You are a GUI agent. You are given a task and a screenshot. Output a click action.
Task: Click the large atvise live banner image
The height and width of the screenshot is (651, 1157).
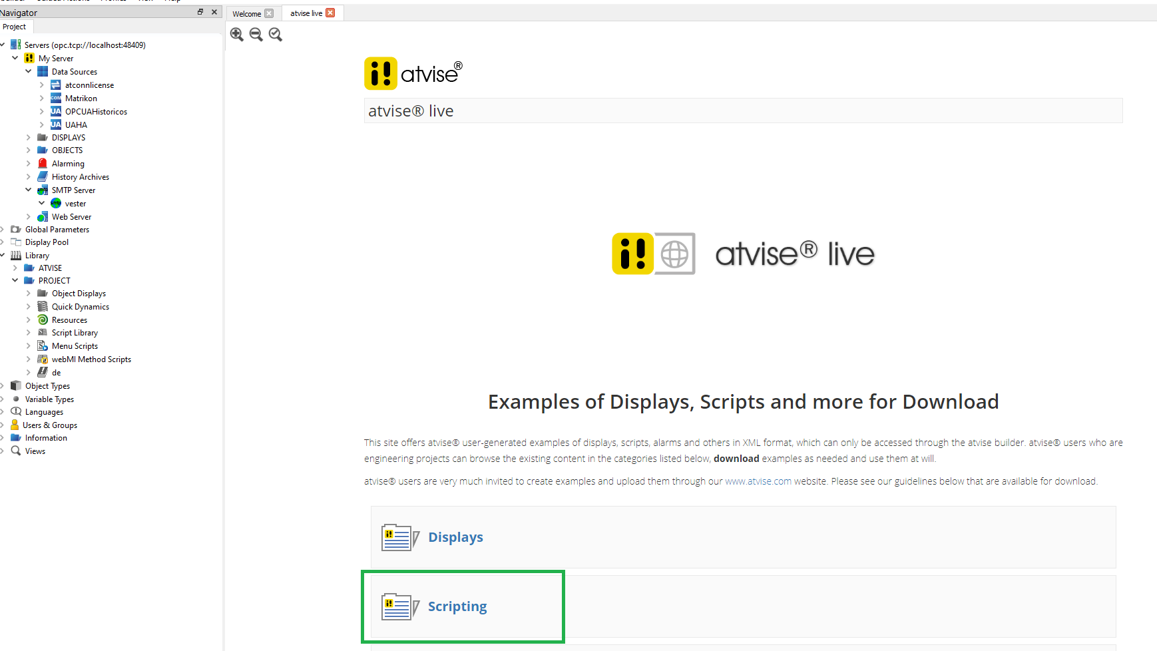[743, 254]
